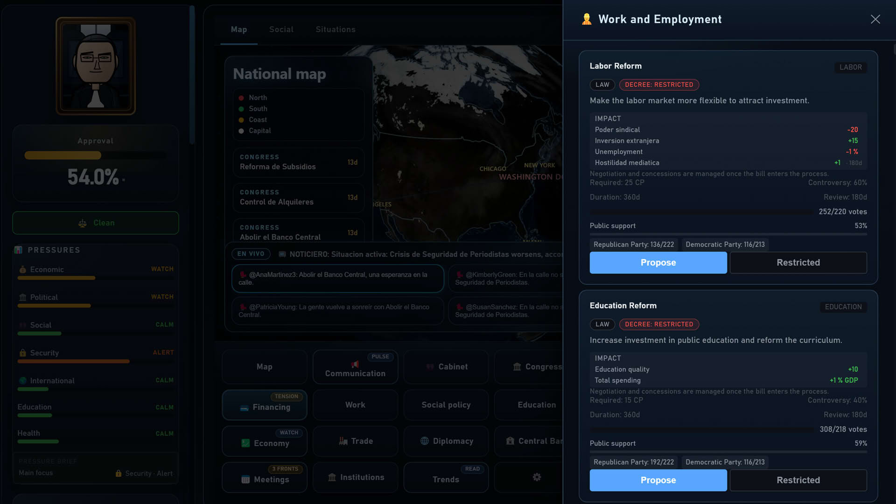The height and width of the screenshot is (504, 896).
Task: Close the Work and Employment panel
Action: pos(875,19)
